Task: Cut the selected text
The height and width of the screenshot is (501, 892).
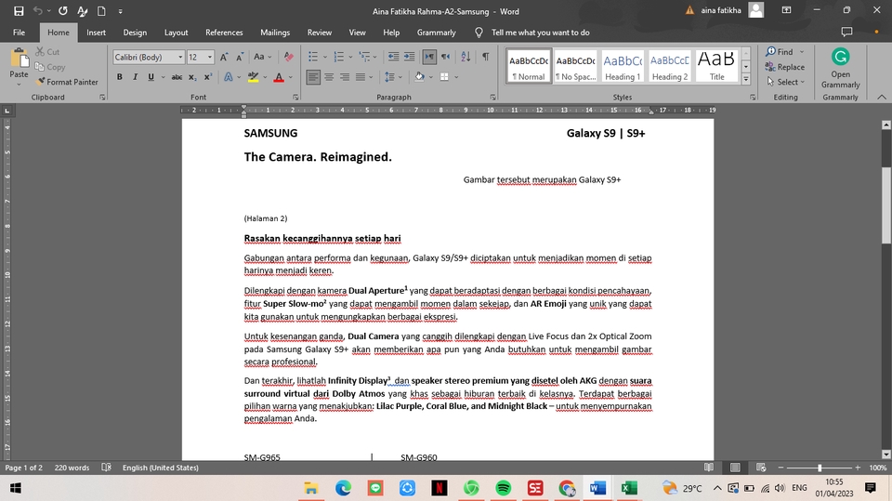Action: [47, 52]
